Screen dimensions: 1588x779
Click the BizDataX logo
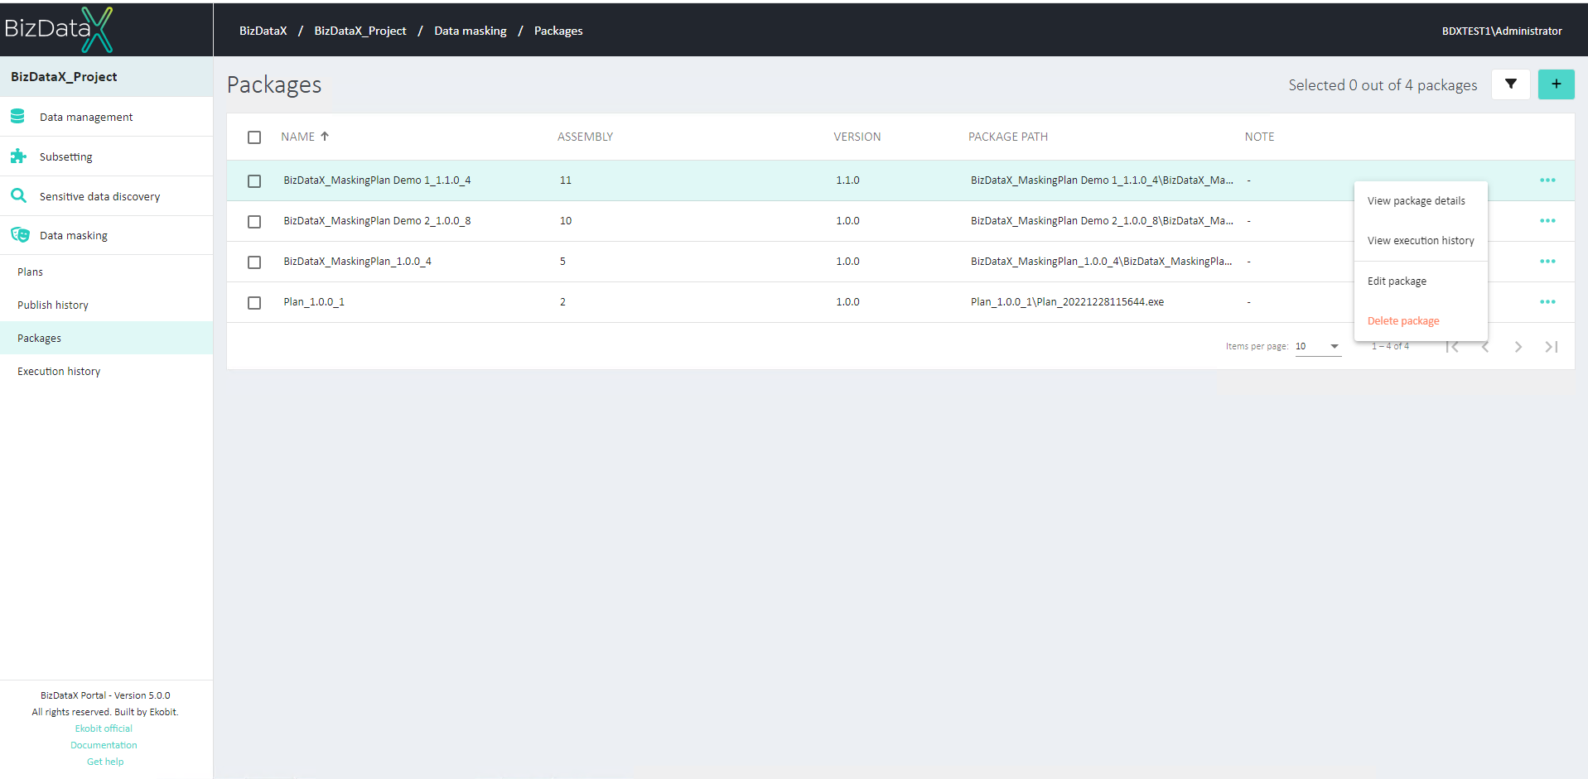[x=59, y=29]
